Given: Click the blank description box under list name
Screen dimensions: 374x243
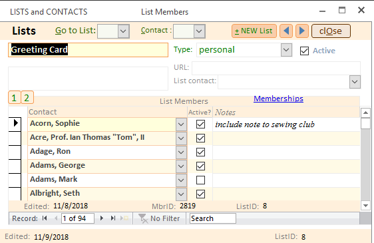Looking at the screenshot, I should point(89,79).
